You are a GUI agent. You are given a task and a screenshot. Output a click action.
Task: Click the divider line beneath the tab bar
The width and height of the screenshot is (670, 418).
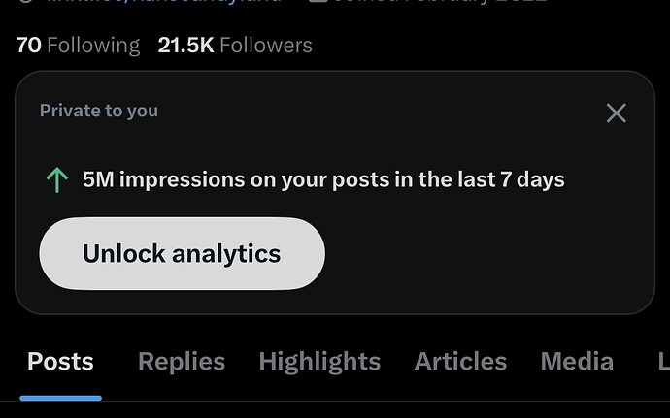(335, 402)
